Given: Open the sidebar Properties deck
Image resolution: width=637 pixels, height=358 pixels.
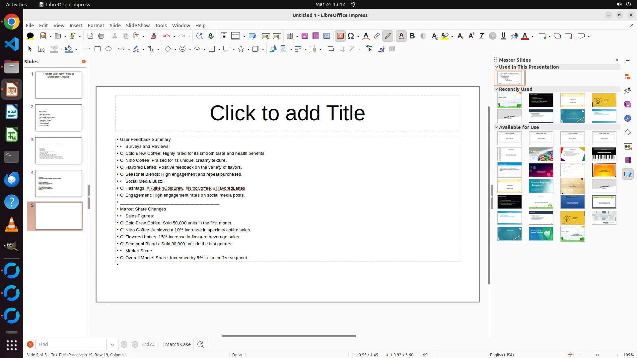Looking at the screenshot, I should [627, 77].
